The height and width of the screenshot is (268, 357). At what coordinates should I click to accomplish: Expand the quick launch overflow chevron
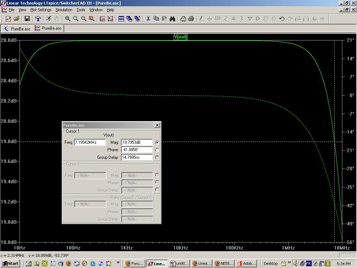pos(118,262)
